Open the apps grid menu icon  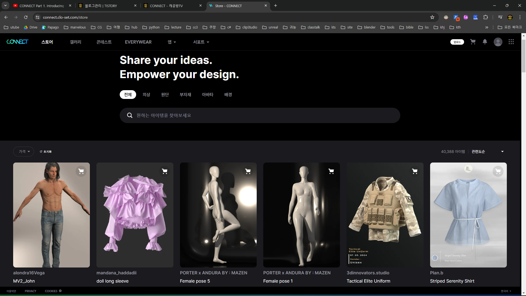pos(511,42)
